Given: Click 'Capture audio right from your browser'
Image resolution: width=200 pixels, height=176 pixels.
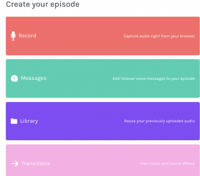Looking at the screenshot, I should click(x=159, y=36).
